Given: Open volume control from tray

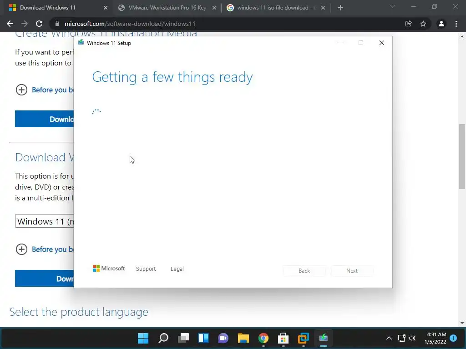Looking at the screenshot, I should [412, 338].
